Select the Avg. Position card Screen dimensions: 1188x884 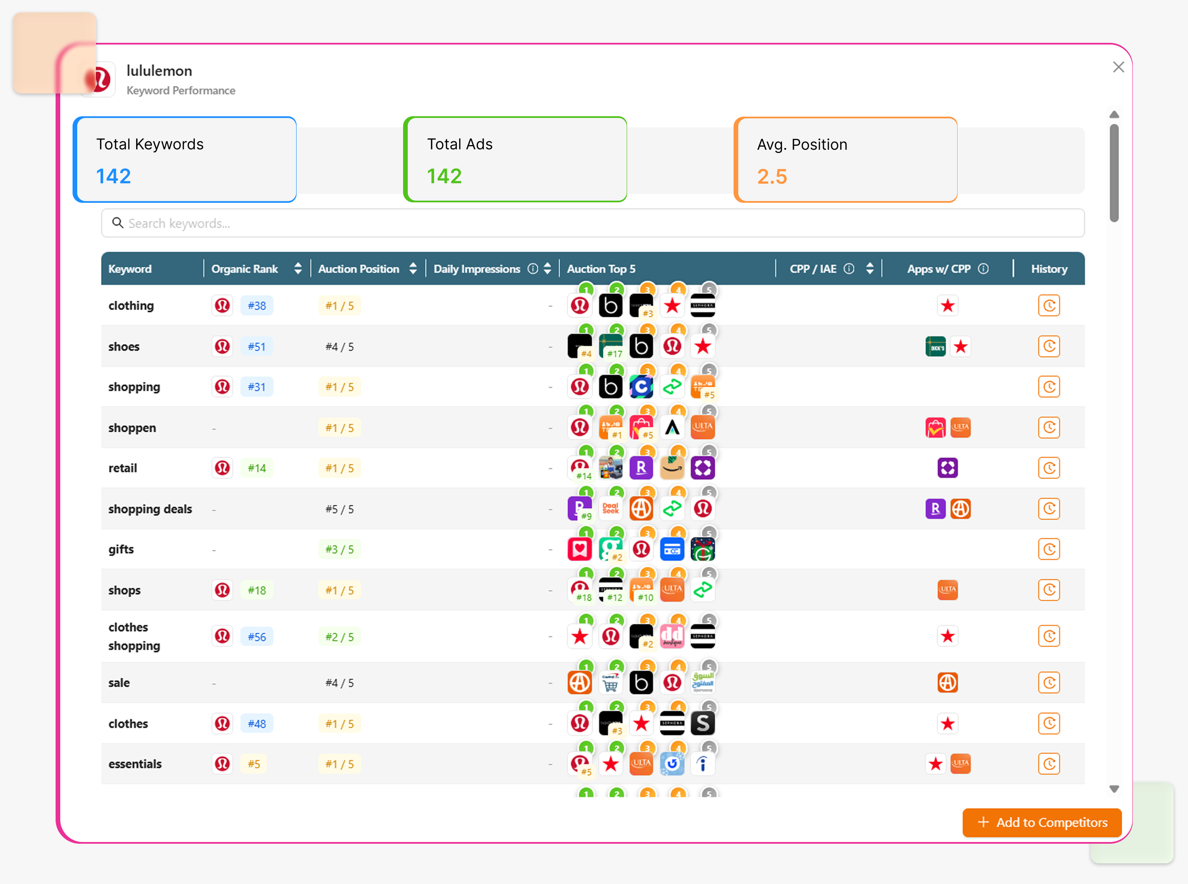pos(846,159)
